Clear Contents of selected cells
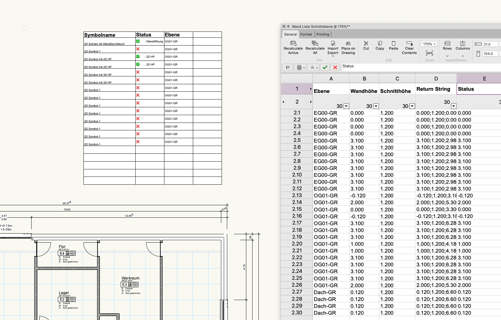 pyautogui.click(x=409, y=44)
